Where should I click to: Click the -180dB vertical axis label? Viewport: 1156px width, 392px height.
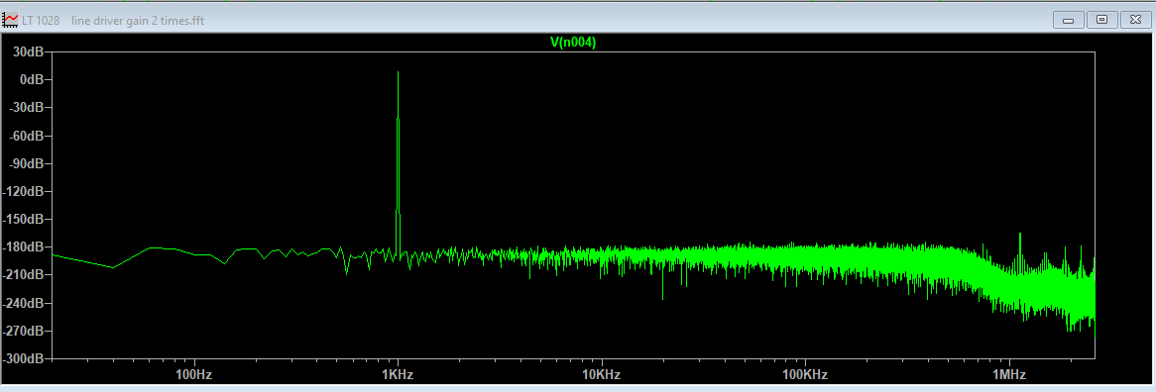(x=24, y=247)
